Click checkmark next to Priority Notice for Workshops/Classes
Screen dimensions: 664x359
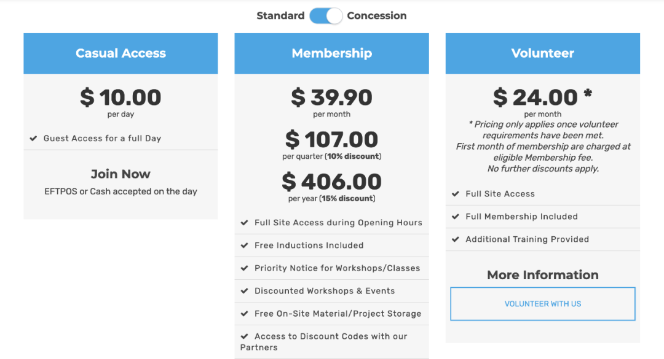(x=244, y=268)
